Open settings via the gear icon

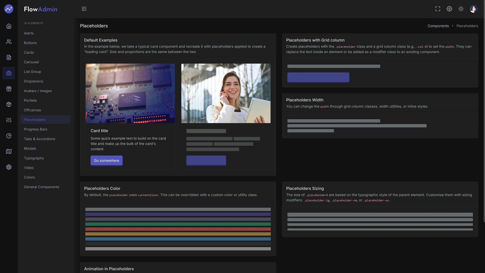coord(449,9)
